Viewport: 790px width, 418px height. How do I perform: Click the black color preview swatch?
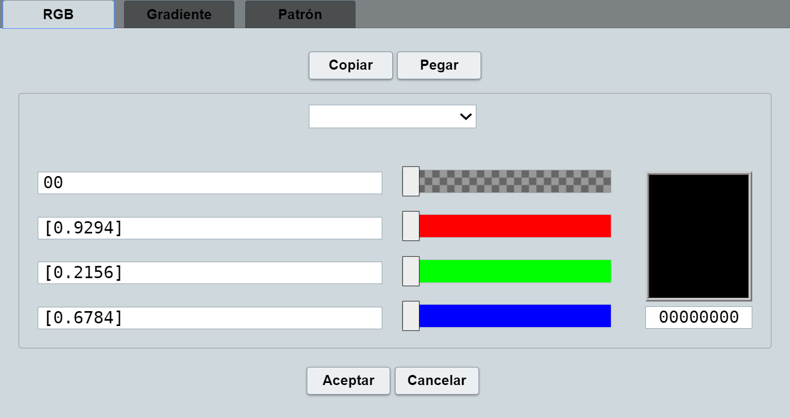[x=699, y=236]
